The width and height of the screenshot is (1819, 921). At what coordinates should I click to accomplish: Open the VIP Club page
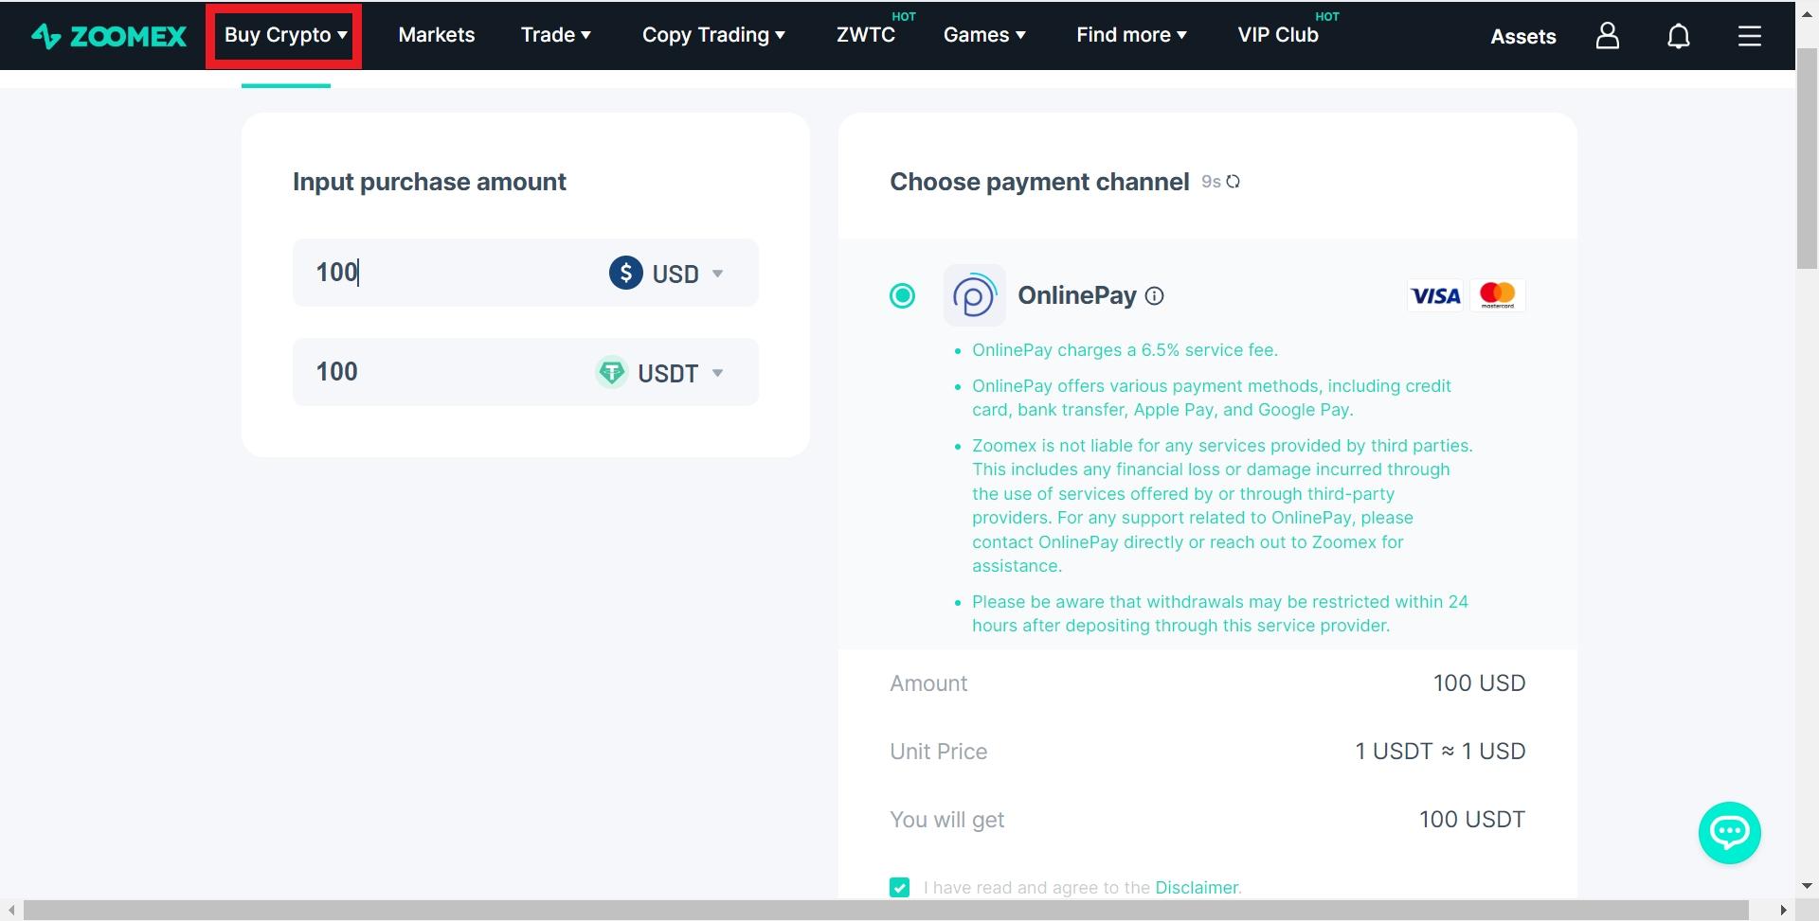(1277, 35)
